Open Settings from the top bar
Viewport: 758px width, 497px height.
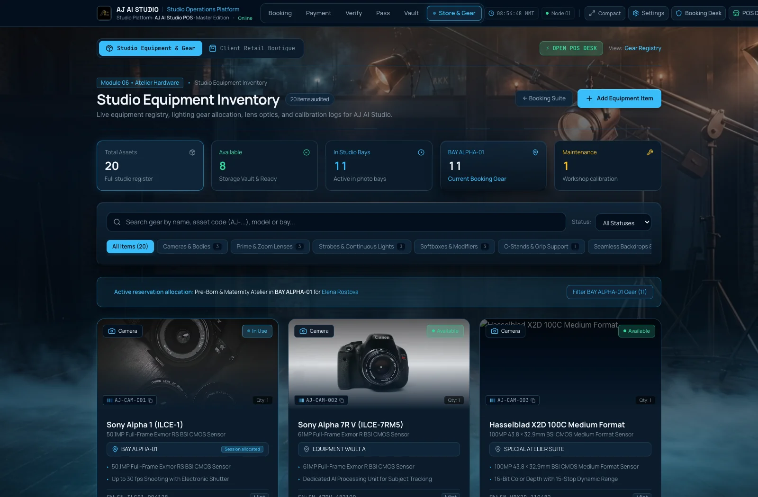coord(648,13)
